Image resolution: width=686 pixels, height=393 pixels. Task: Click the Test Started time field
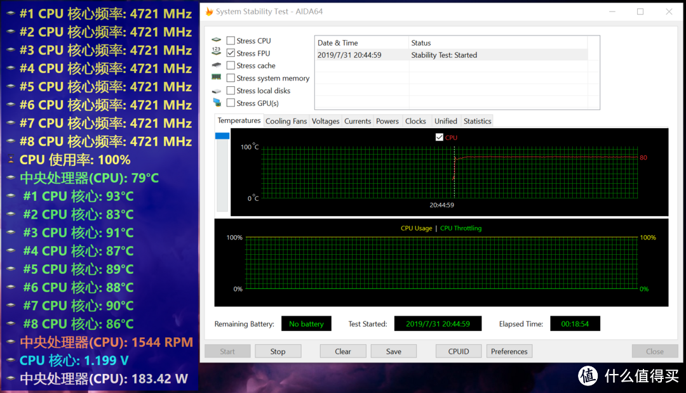[x=438, y=323]
